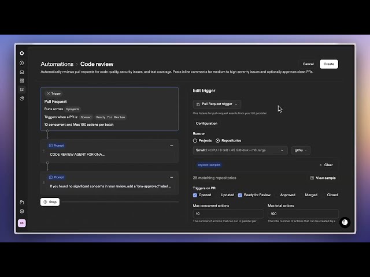This screenshot has width=370, height=277.
Task: Click the Opened tag in trigger card
Action: click(x=86, y=117)
